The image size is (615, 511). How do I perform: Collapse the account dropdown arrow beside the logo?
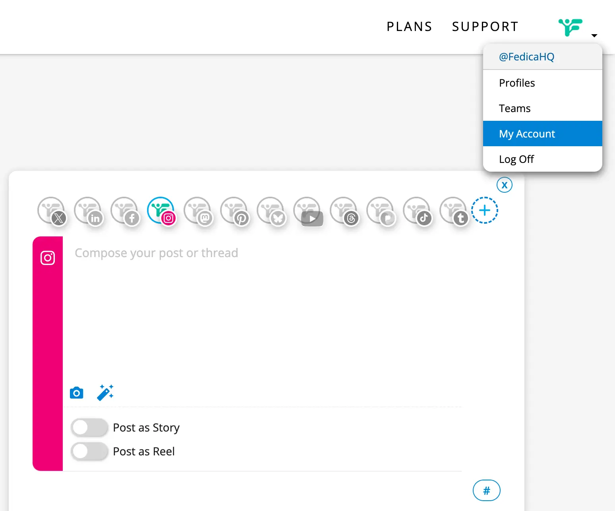coord(594,35)
